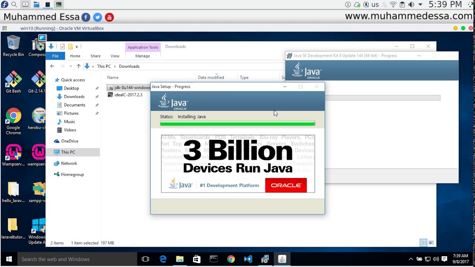Image resolution: width=475 pixels, height=267 pixels.
Task: Select Videos in navigation pane
Action: (x=70, y=130)
